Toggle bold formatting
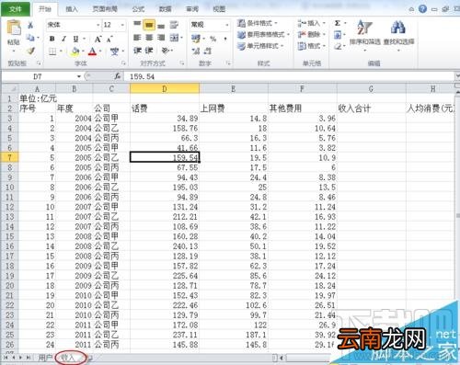This screenshot has width=460, height=365. tap(52, 39)
